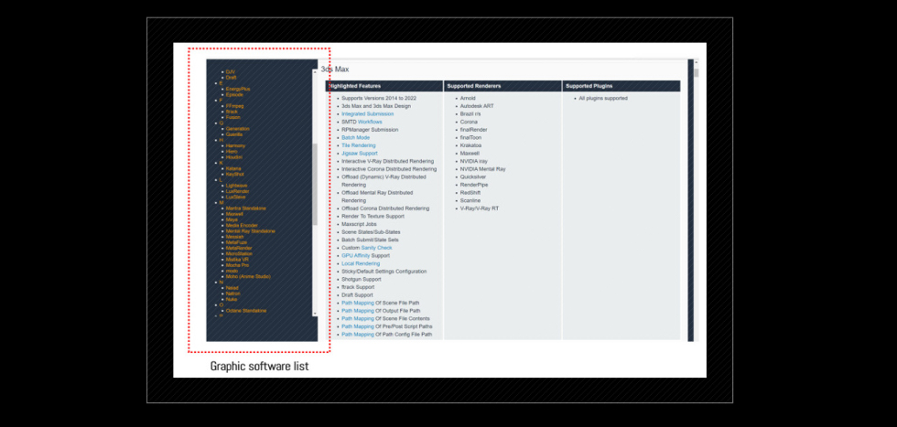Open Path Mapping link for Scene File Path
Screen dimensions: 897x427
[358, 303]
